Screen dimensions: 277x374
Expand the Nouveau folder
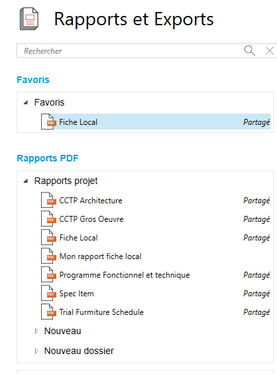coord(36,331)
